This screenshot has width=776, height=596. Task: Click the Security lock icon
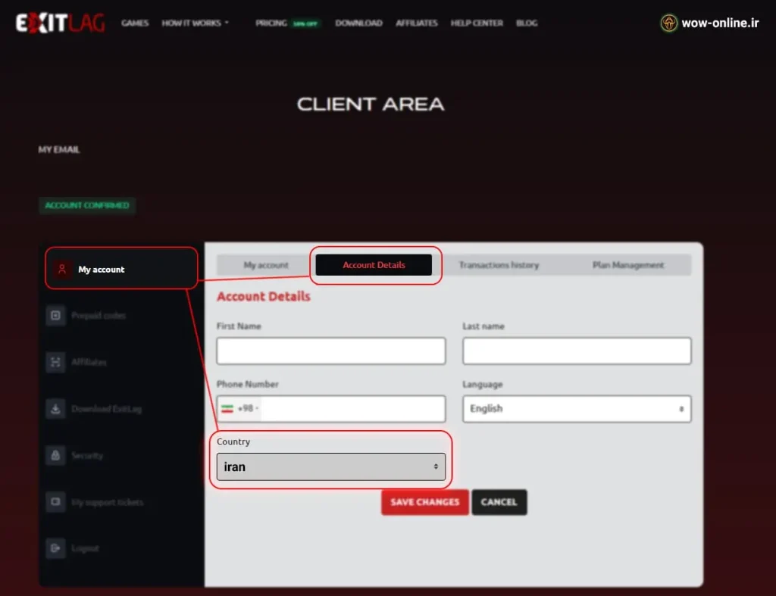point(55,456)
